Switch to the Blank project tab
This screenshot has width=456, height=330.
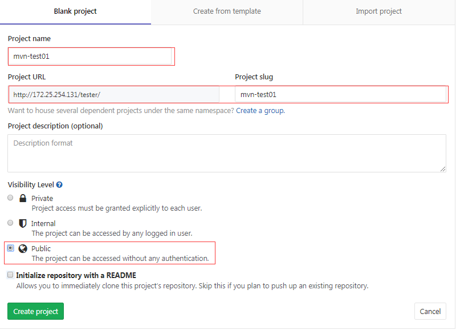[75, 11]
